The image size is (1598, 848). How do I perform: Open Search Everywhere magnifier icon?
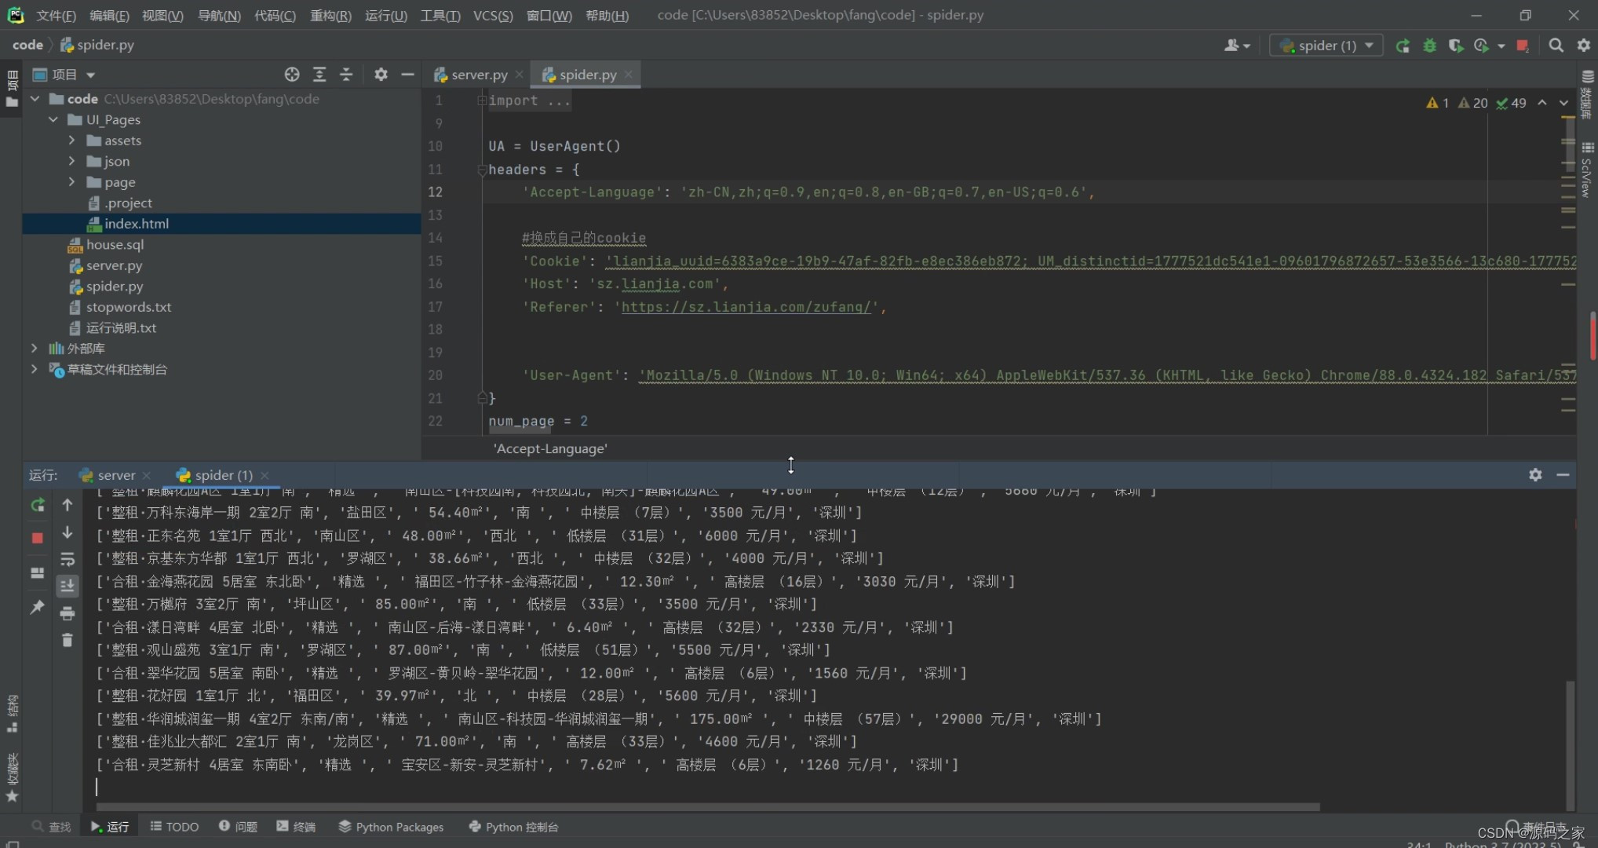[x=1556, y=46]
